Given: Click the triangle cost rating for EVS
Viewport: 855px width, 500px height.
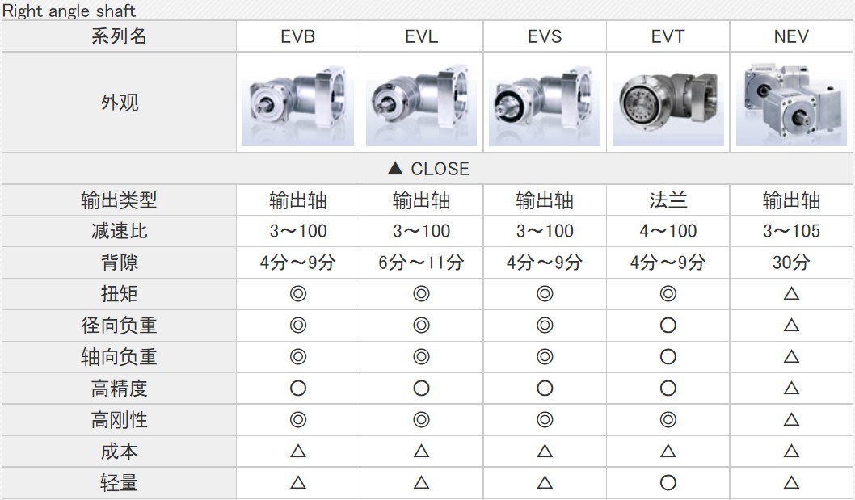Looking at the screenshot, I should pos(544,451).
